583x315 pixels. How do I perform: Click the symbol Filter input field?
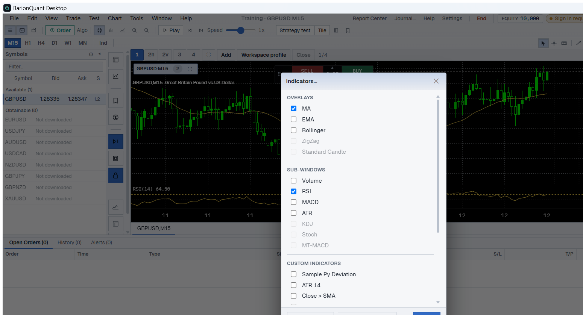click(54, 67)
